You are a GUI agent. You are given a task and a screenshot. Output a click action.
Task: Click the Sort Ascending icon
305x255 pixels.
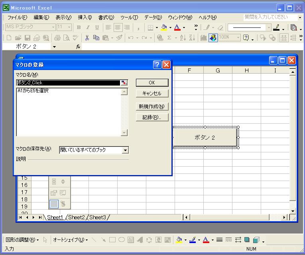pos(183,38)
